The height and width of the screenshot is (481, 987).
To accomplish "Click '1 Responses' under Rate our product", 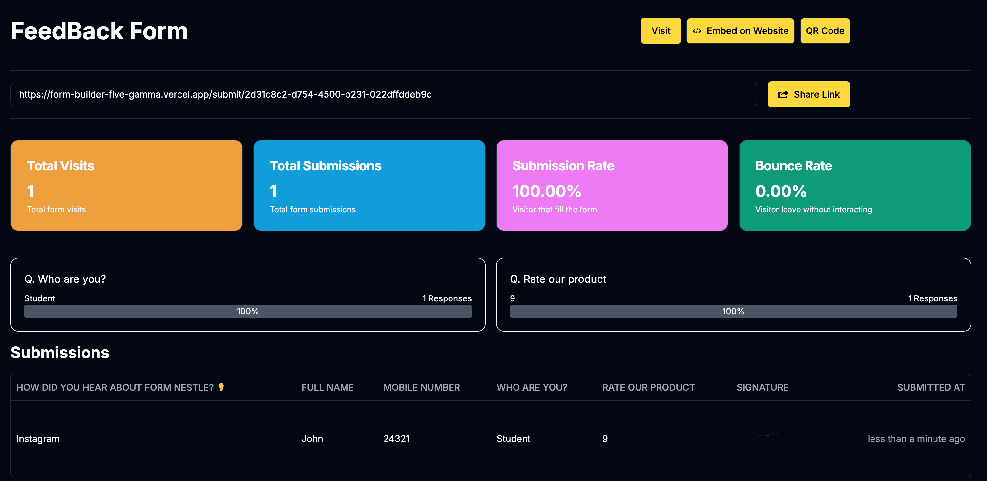I will pyautogui.click(x=932, y=298).
